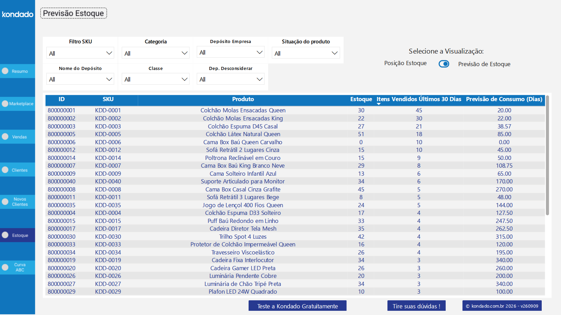Select Suporte Articulado para Monitor
The width and height of the screenshot is (561, 315).
point(243,181)
